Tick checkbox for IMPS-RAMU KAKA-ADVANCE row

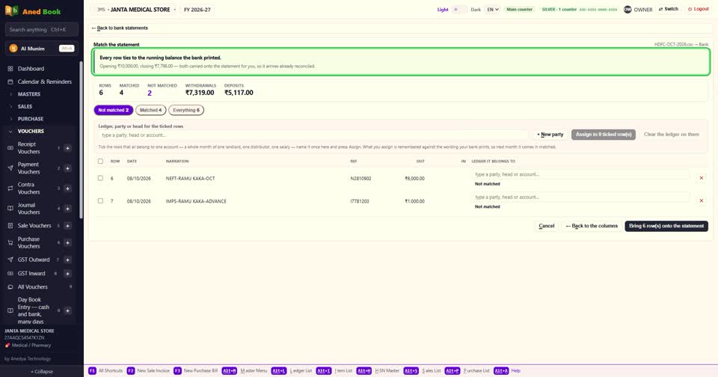[100, 200]
